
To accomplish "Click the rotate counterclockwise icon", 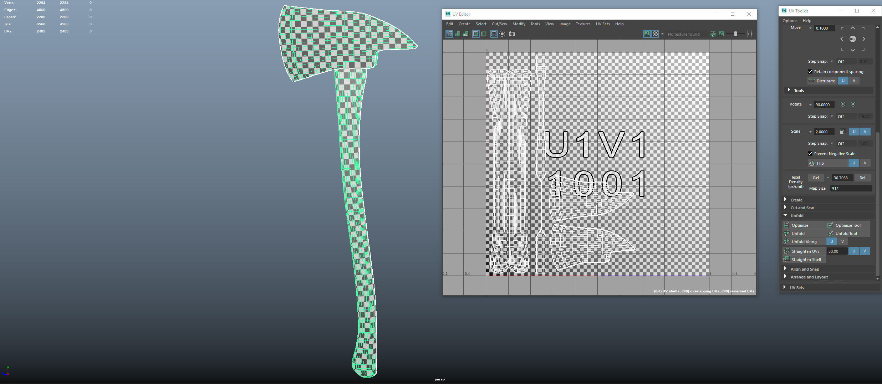I will coord(842,104).
